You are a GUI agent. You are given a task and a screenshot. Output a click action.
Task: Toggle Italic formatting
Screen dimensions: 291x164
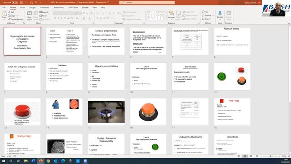click(x=58, y=18)
